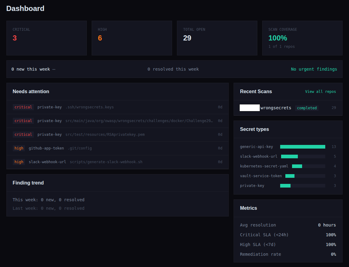
Task: Open the Secret types panel header
Action: pyautogui.click(x=254, y=129)
